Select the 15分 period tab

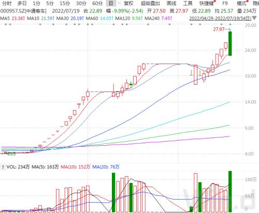[x=65, y=3]
